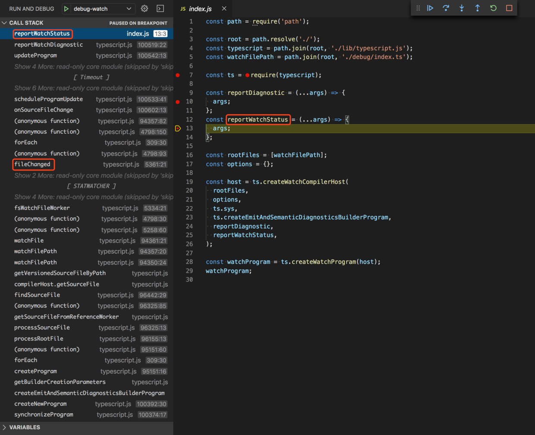The width and height of the screenshot is (535, 435).
Task: Continue execution in the debug toolbar
Action: click(430, 8)
